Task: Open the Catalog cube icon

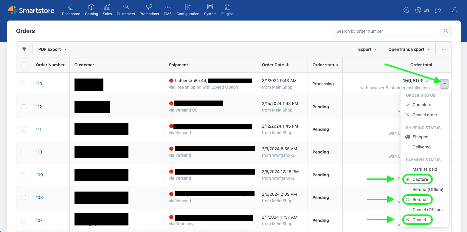Action: pyautogui.click(x=91, y=7)
